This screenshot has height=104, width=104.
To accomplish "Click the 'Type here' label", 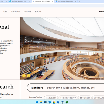I will (37, 88).
